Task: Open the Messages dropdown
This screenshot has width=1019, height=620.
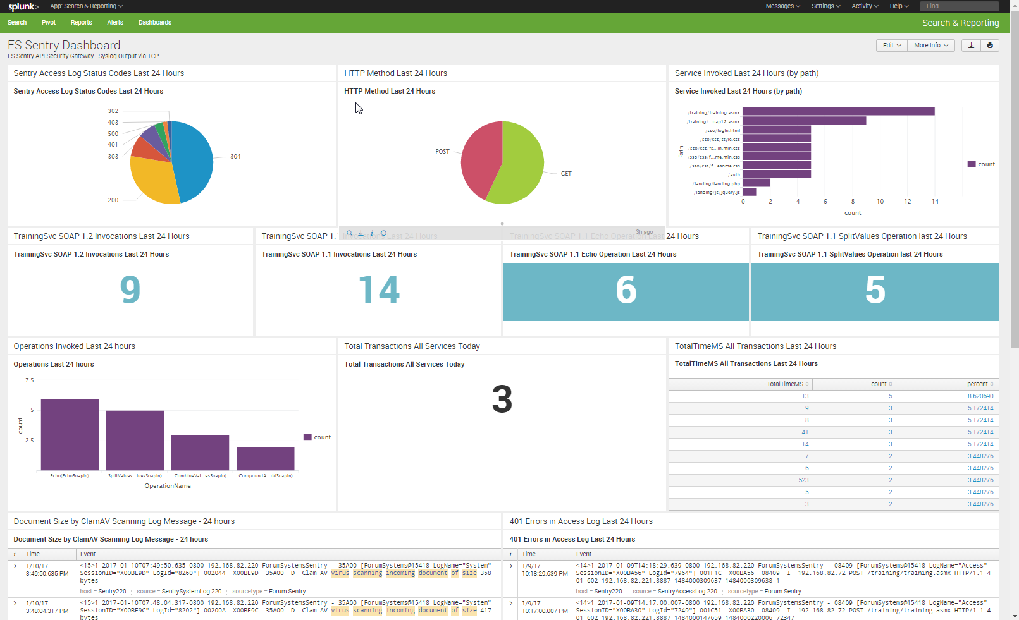Action: pyautogui.click(x=783, y=6)
